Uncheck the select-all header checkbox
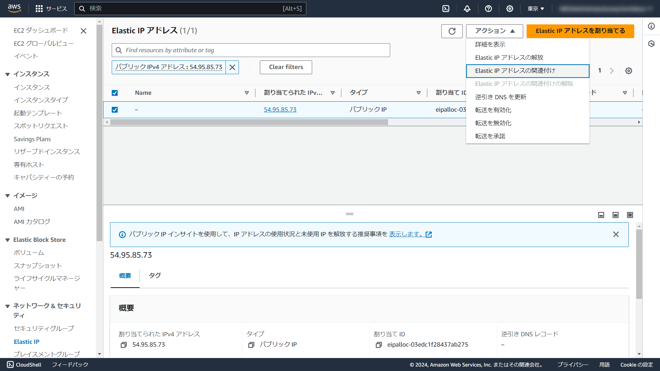Viewport: 660px width, 371px height. pos(115,93)
